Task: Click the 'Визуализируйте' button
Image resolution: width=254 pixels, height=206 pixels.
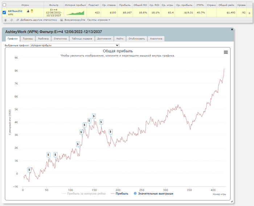Action: click(x=75, y=20)
